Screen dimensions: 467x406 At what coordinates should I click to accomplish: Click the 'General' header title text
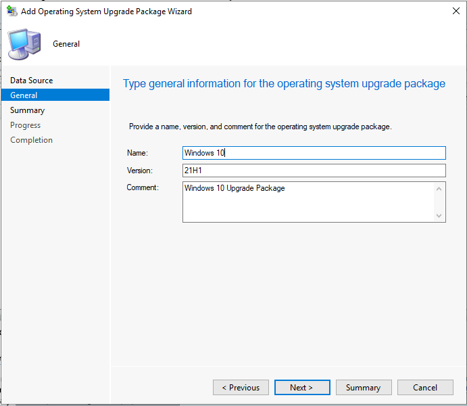(x=66, y=44)
